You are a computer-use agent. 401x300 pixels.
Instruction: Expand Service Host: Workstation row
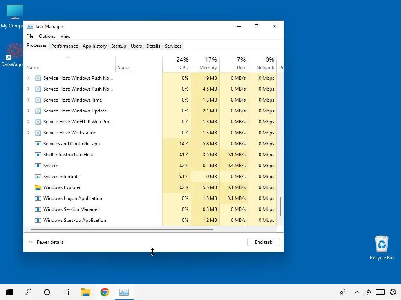(x=28, y=133)
